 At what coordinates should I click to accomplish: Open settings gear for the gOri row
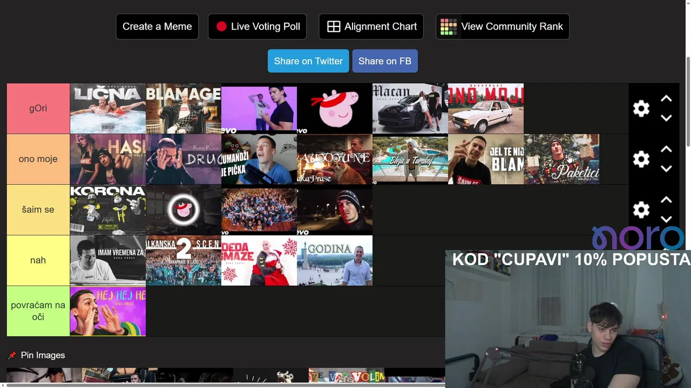coord(641,108)
